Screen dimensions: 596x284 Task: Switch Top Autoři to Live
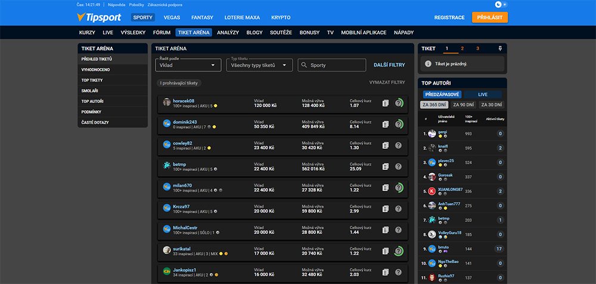[x=483, y=94]
